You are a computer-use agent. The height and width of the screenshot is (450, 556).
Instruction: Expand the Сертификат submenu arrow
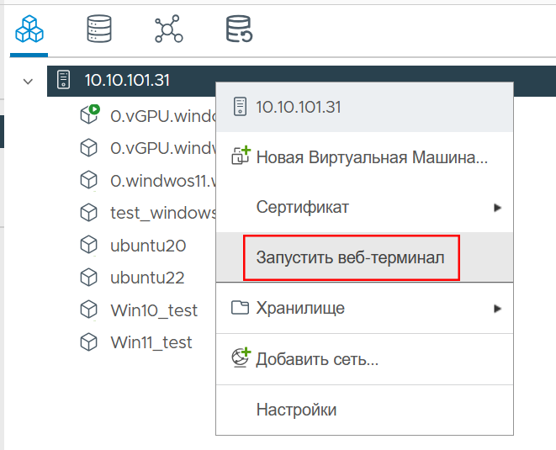pos(497,208)
